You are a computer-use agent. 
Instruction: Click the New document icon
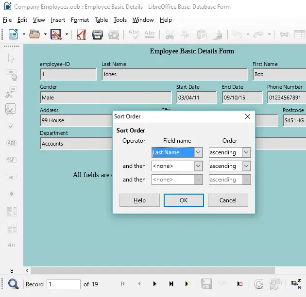click(x=13, y=34)
